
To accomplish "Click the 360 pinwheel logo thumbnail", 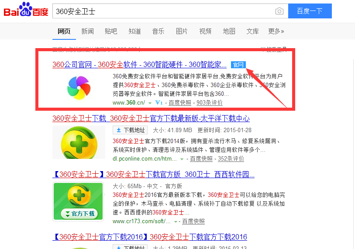I will 79,88.
